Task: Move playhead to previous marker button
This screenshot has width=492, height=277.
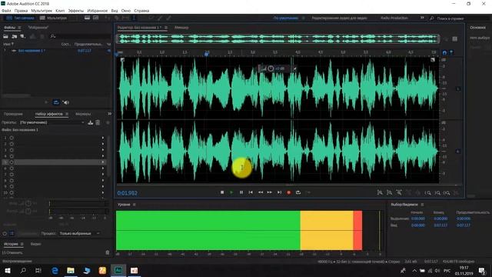Action: pyautogui.click(x=251, y=192)
